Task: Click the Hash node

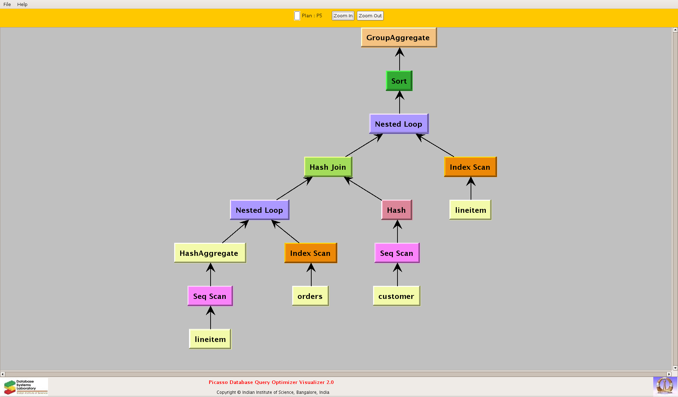Action: [396, 210]
